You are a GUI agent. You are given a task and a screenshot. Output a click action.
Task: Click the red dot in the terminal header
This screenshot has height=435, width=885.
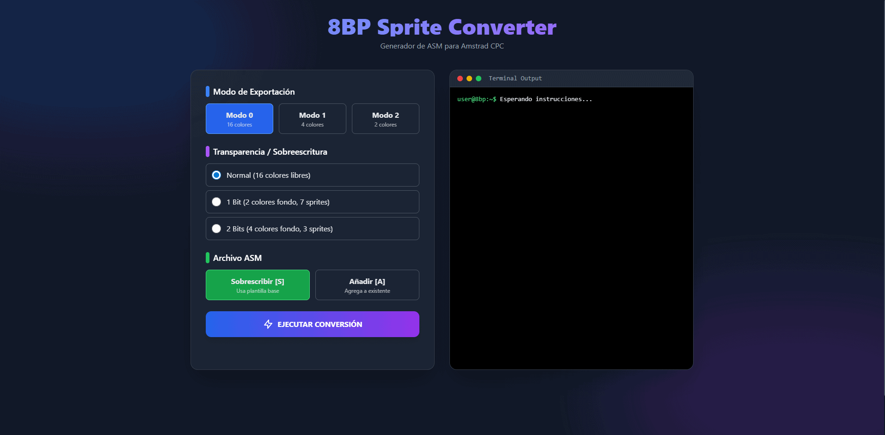460,79
